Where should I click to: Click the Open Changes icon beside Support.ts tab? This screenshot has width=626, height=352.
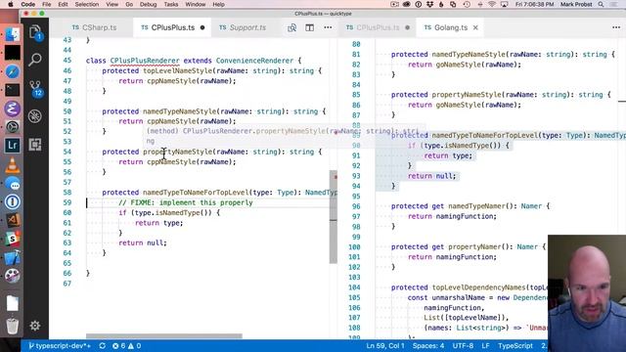tap(291, 27)
